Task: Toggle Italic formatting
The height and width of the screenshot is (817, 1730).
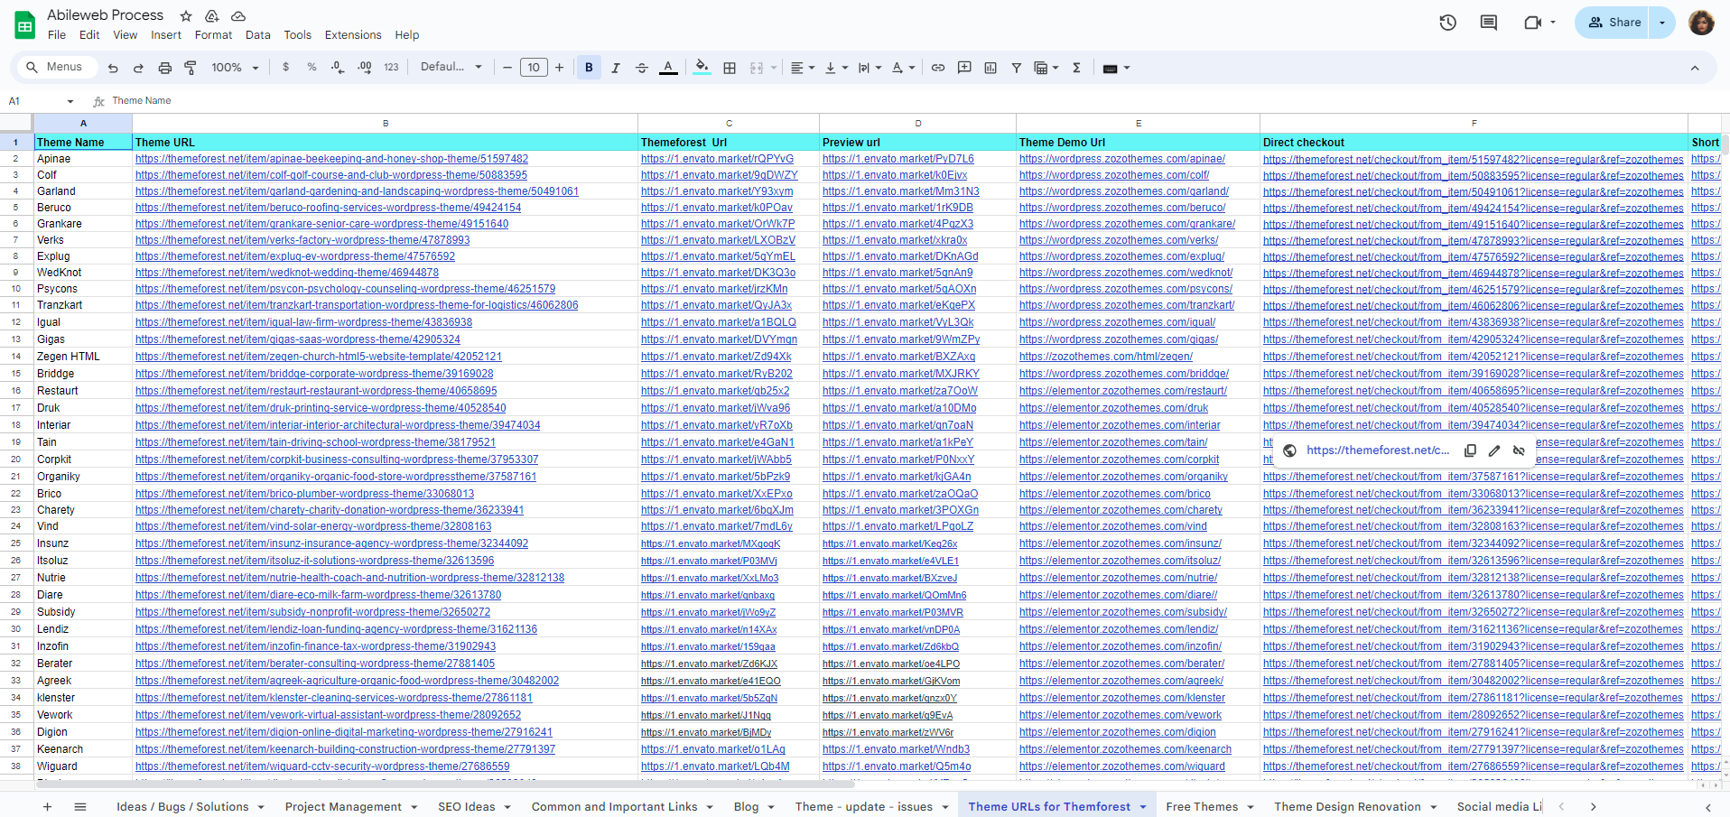Action: [616, 68]
